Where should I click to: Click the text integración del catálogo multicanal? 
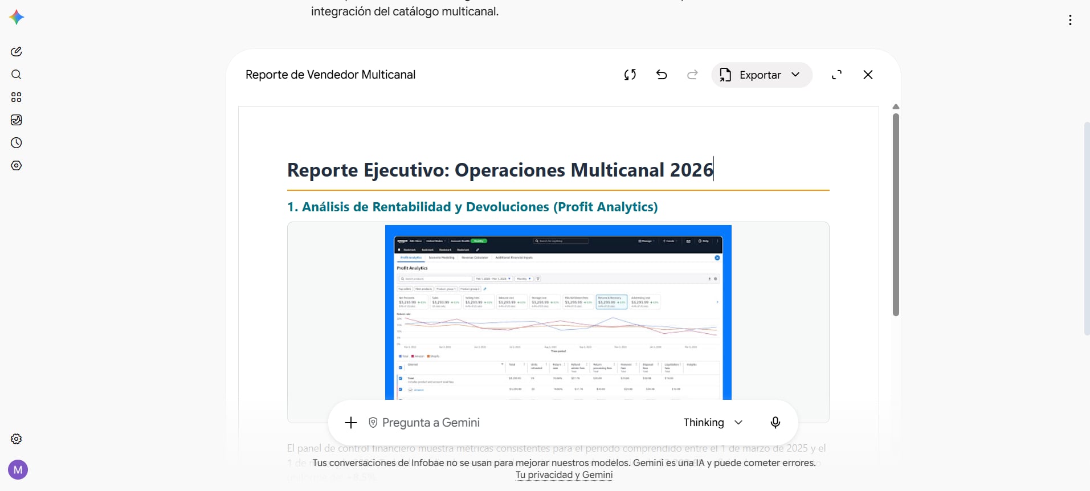click(405, 11)
